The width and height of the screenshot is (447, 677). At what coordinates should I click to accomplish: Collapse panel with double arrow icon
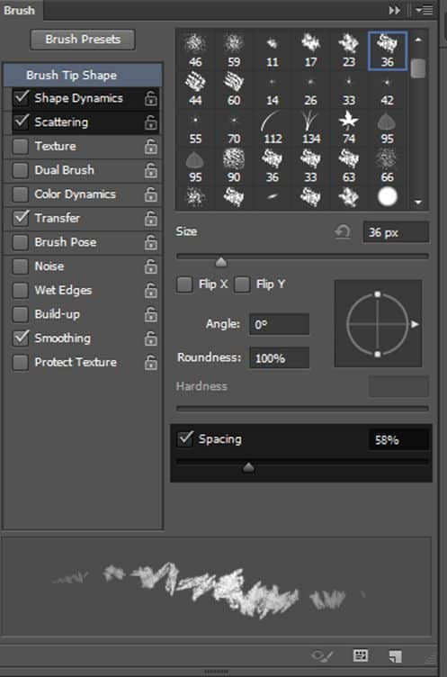click(x=394, y=10)
